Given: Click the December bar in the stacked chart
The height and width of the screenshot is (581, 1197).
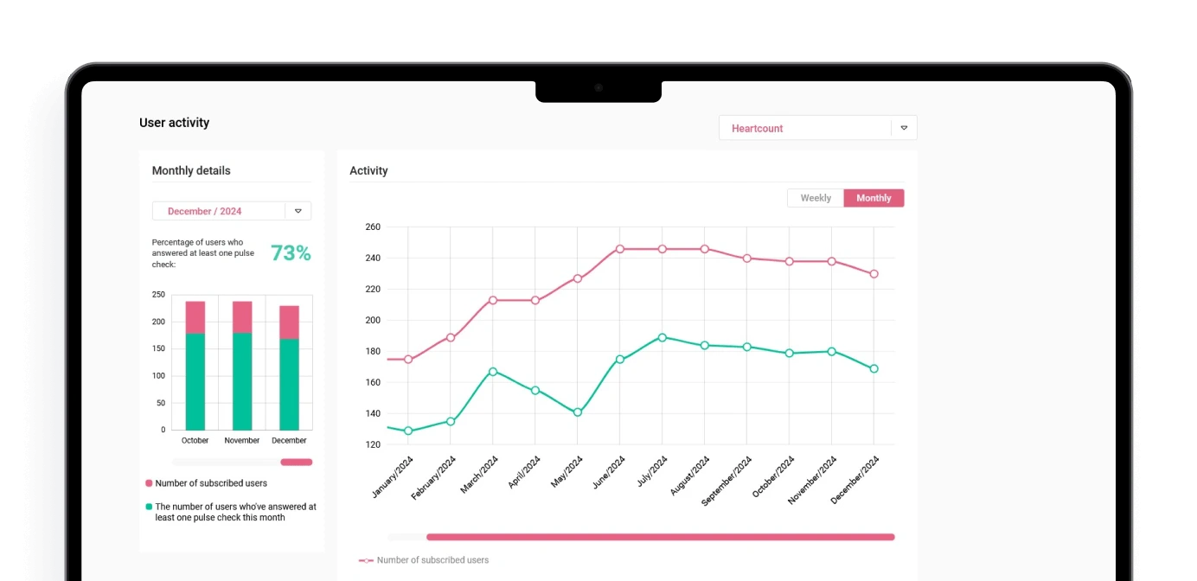Looking at the screenshot, I should (x=290, y=367).
